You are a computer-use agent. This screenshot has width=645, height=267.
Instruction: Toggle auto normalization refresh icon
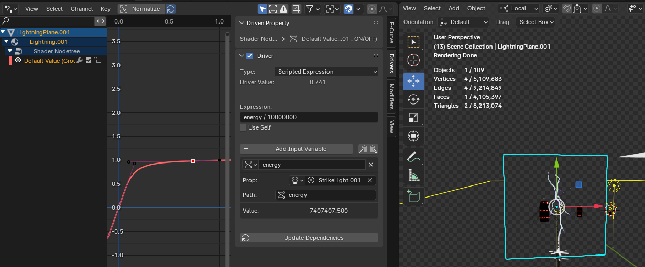point(171,9)
